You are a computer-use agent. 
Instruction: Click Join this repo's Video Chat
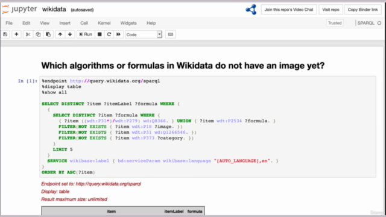[289, 10]
